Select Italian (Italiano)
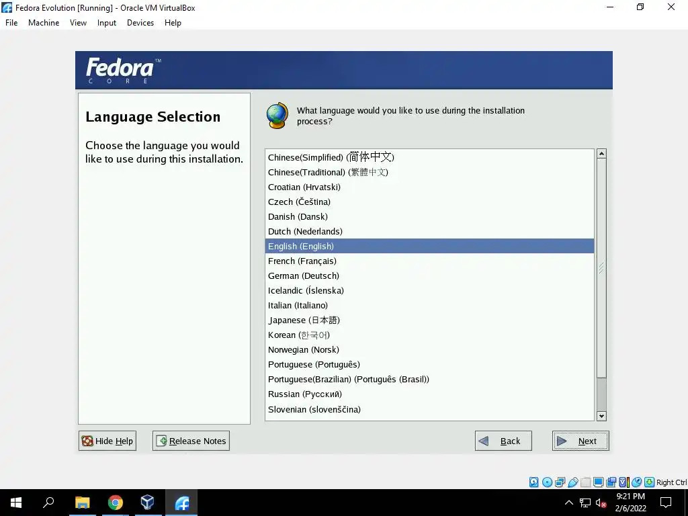This screenshot has width=688, height=516. point(429,306)
